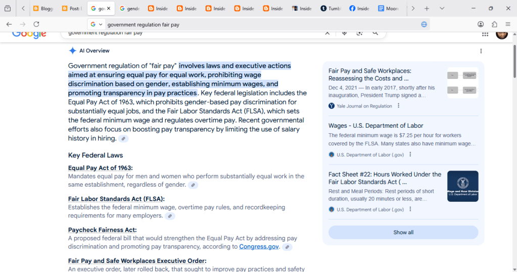Open the Yale Journal article thumbnail

462,83
